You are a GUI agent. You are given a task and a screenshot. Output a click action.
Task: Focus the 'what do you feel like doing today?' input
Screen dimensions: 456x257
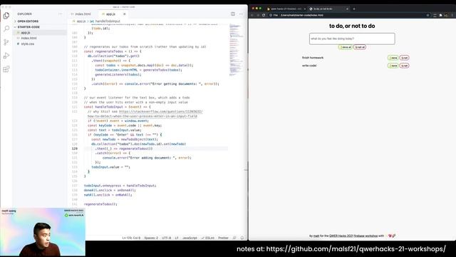[x=352, y=39]
